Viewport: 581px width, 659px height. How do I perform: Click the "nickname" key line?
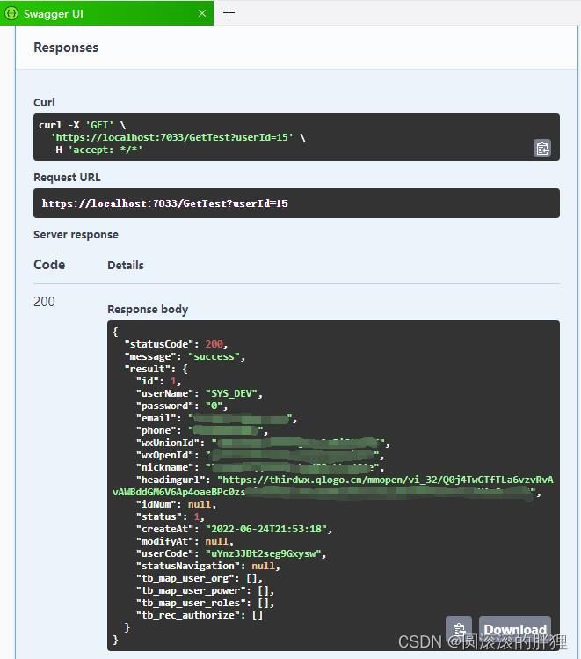(x=259, y=467)
